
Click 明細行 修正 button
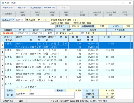[x=38, y=14]
